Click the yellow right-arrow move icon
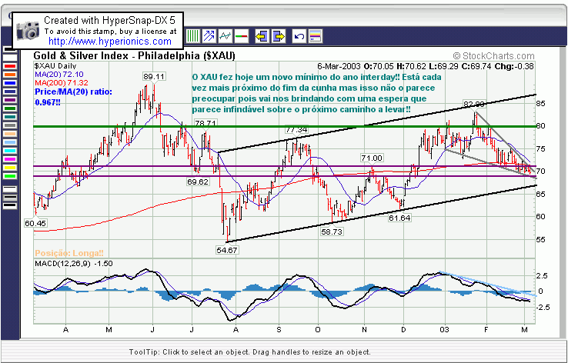Image resolution: width=568 pixels, height=363 pixels. (x=278, y=36)
